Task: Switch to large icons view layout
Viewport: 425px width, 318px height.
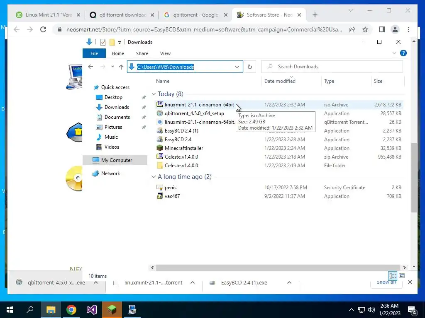Action: tap(402, 275)
